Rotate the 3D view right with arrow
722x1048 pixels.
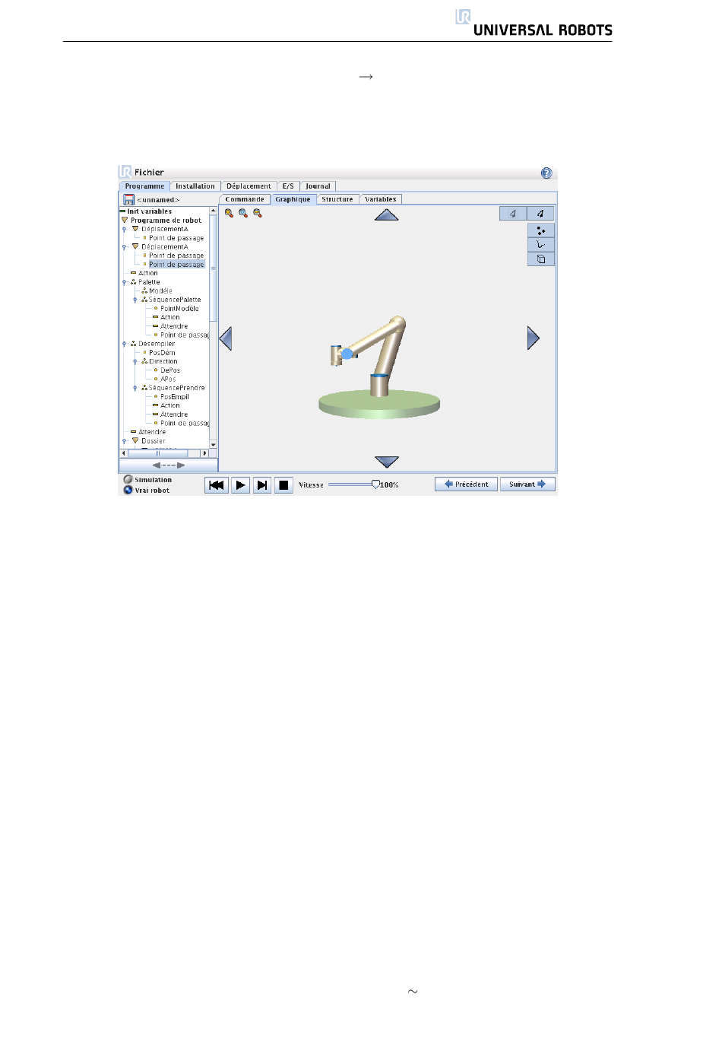tap(533, 338)
